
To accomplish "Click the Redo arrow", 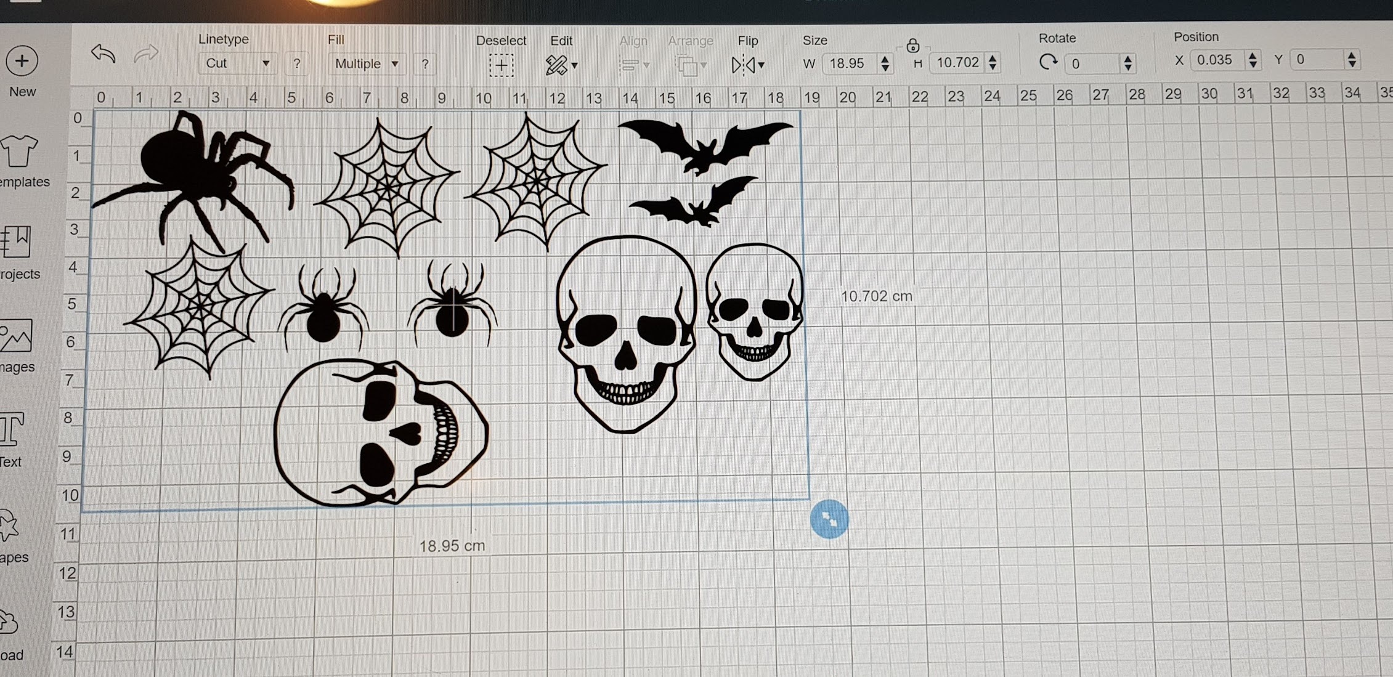I will click(x=146, y=54).
